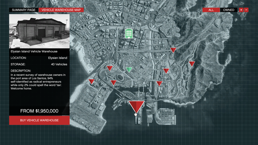Open the Summary Page tab
Screen dimensions: 258x145
[x=24, y=10]
